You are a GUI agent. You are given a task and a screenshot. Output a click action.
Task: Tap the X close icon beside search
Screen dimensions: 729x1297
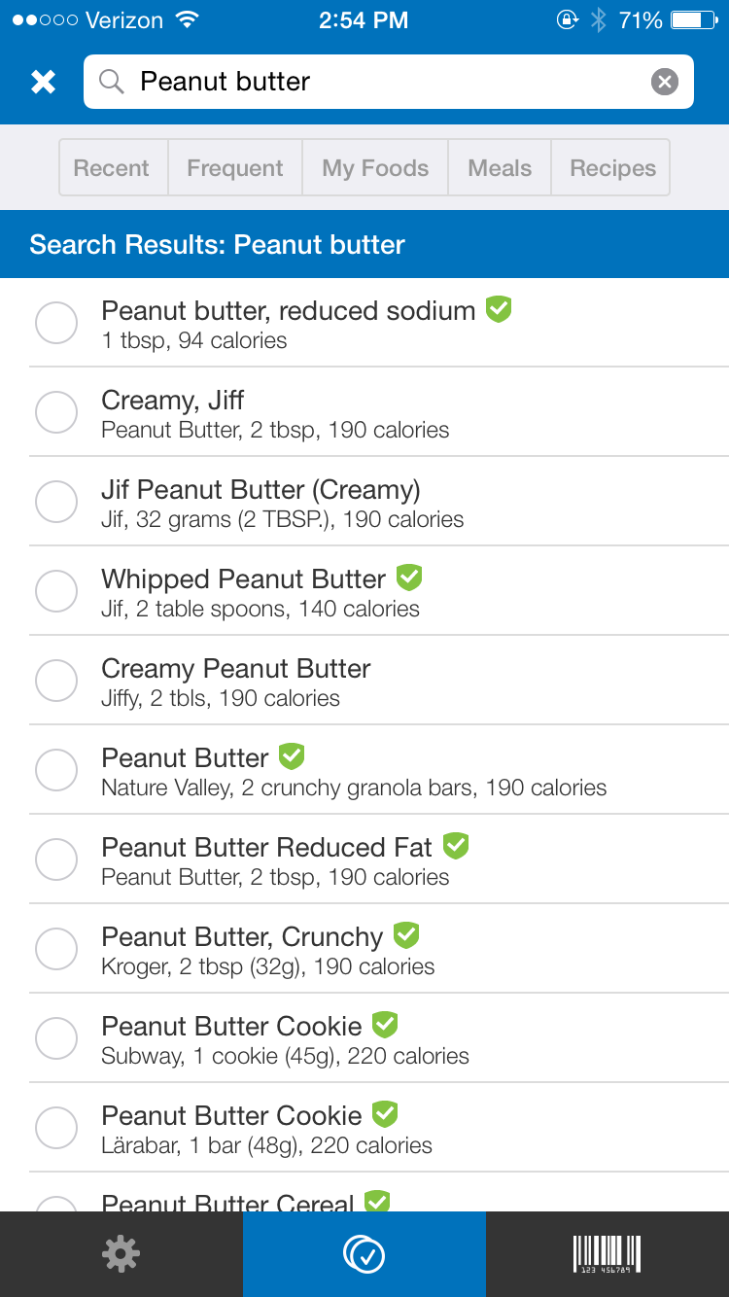pos(43,82)
